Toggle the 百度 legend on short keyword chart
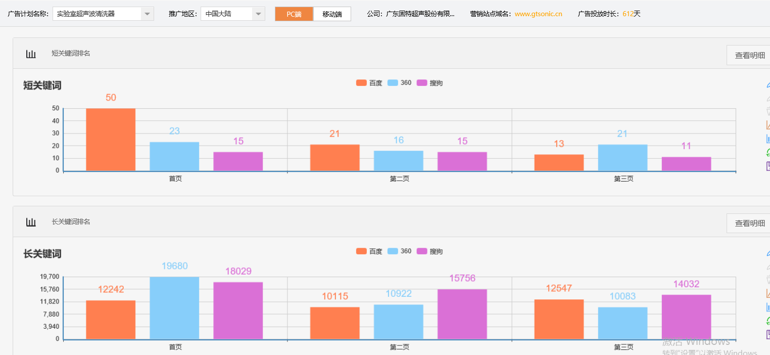The width and height of the screenshot is (770, 355). click(369, 82)
